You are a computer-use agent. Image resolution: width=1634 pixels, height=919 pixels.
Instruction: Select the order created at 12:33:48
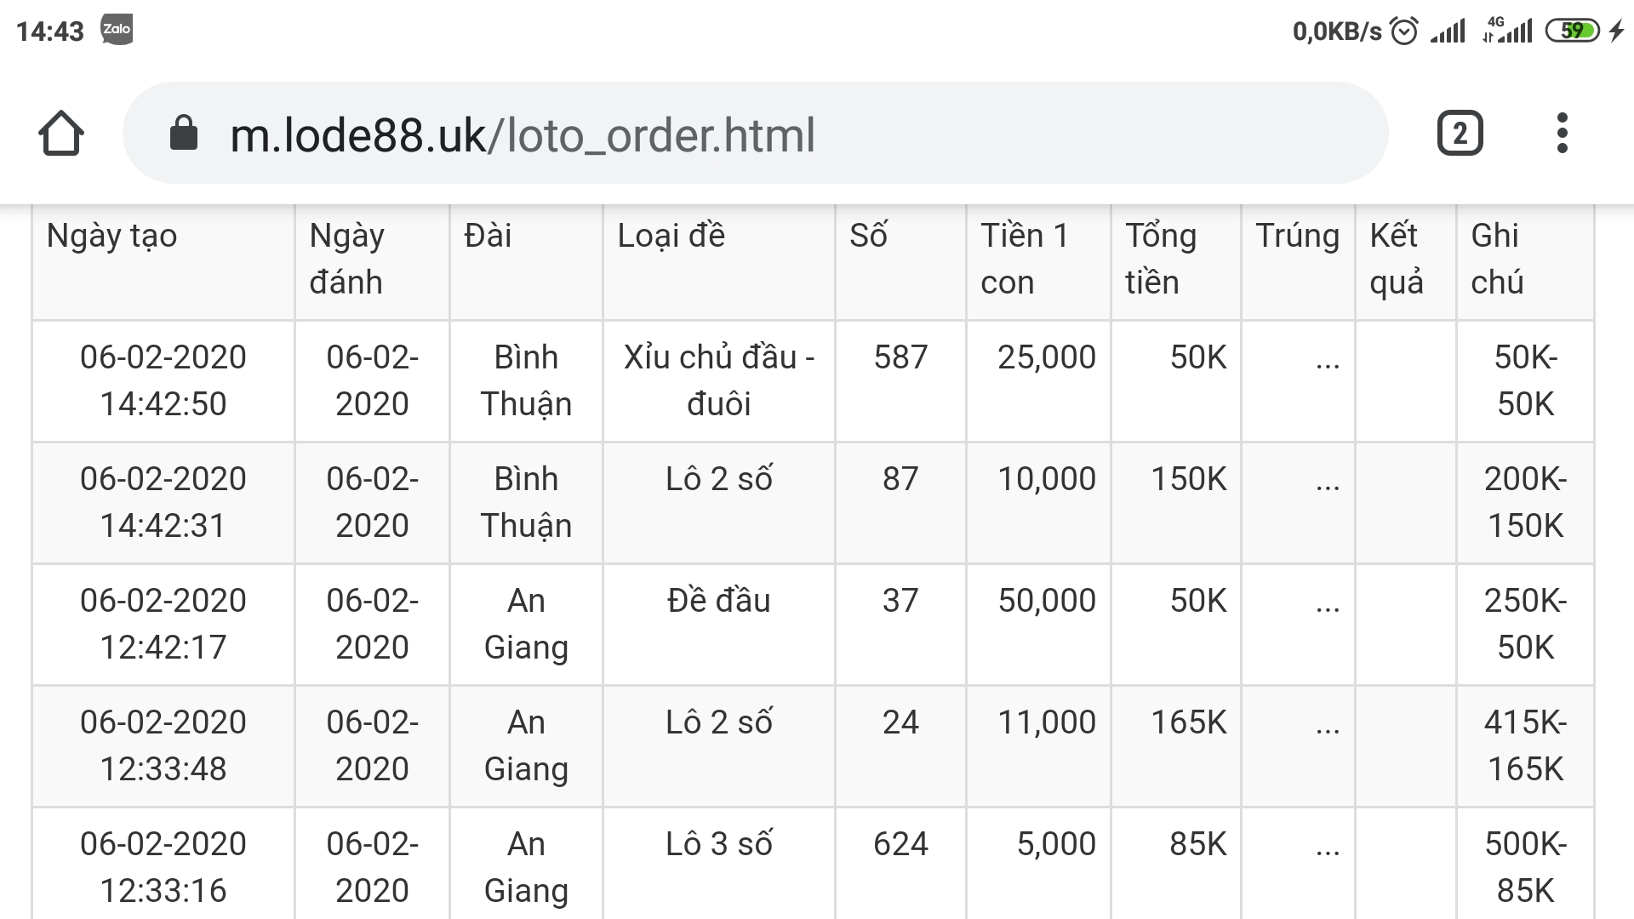pos(163,745)
